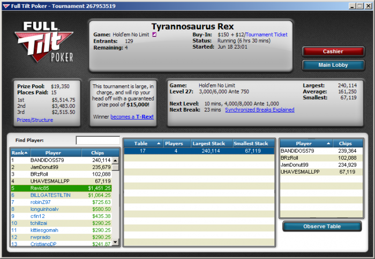Click the standings scroll down arrow

tap(116, 242)
